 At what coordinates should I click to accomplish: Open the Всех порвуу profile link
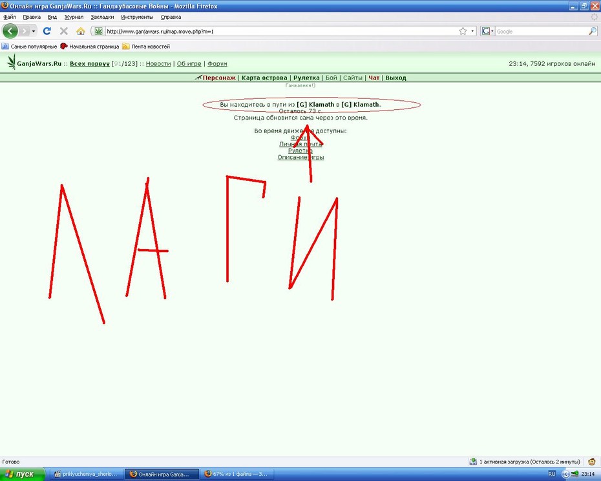click(x=90, y=63)
